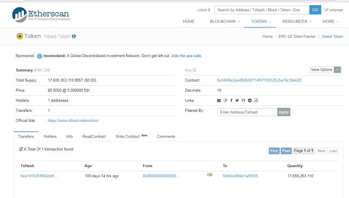Image resolution: width=349 pixels, height=198 pixels.
Task: Click ERC-20 TokenTracker breadcrumb
Action: (297, 37)
